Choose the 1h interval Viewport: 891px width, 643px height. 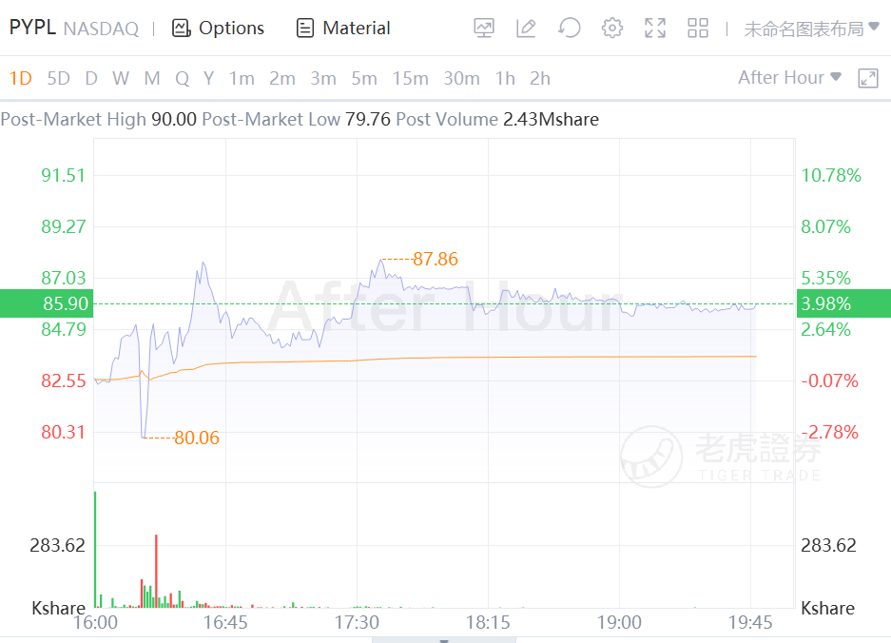[x=505, y=78]
